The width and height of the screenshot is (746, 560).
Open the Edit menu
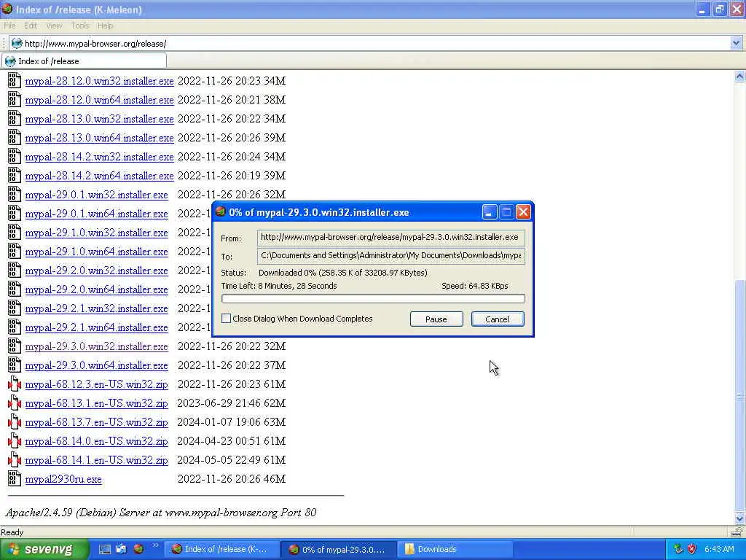(31, 26)
